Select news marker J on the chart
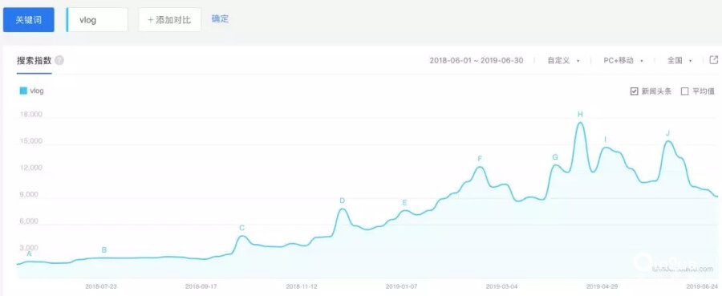722x296 pixels. [667, 133]
